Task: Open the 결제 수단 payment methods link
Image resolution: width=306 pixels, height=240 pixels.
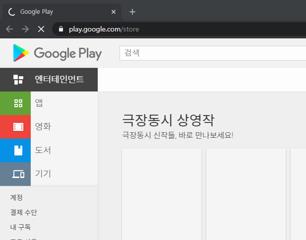Action: click(24, 212)
